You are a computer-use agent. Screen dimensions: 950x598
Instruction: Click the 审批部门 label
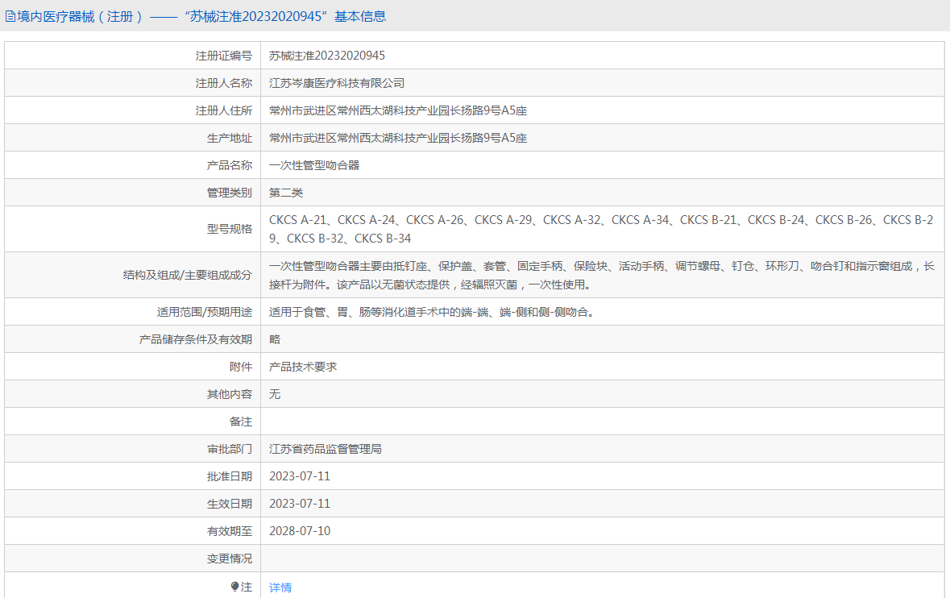229,449
